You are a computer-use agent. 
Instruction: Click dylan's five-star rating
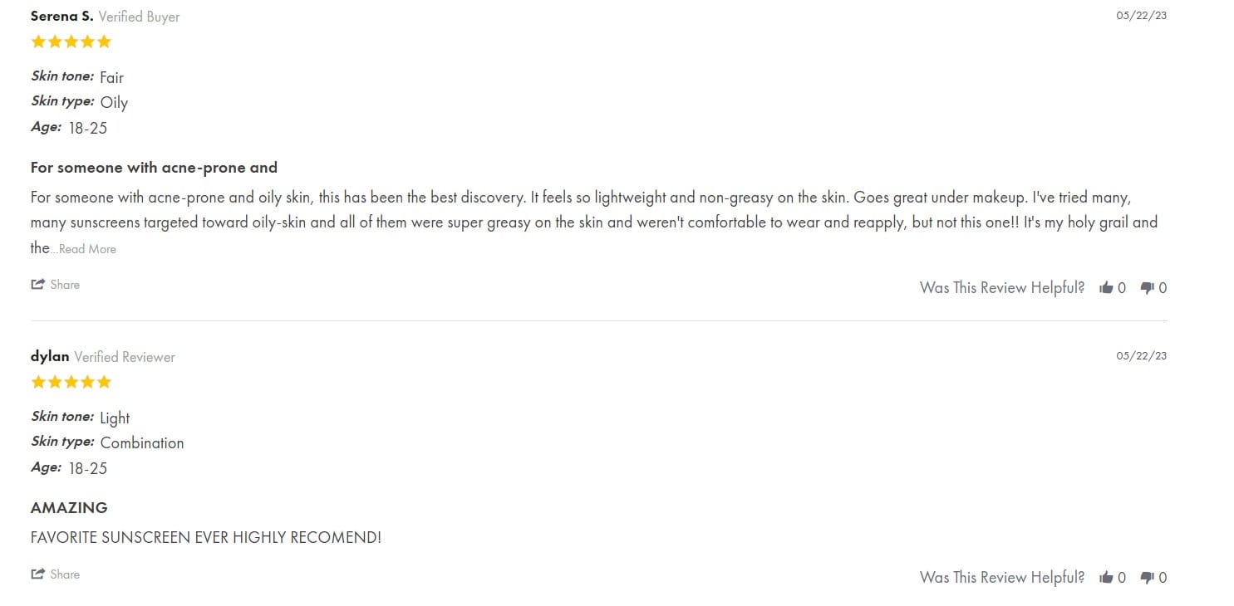click(71, 383)
